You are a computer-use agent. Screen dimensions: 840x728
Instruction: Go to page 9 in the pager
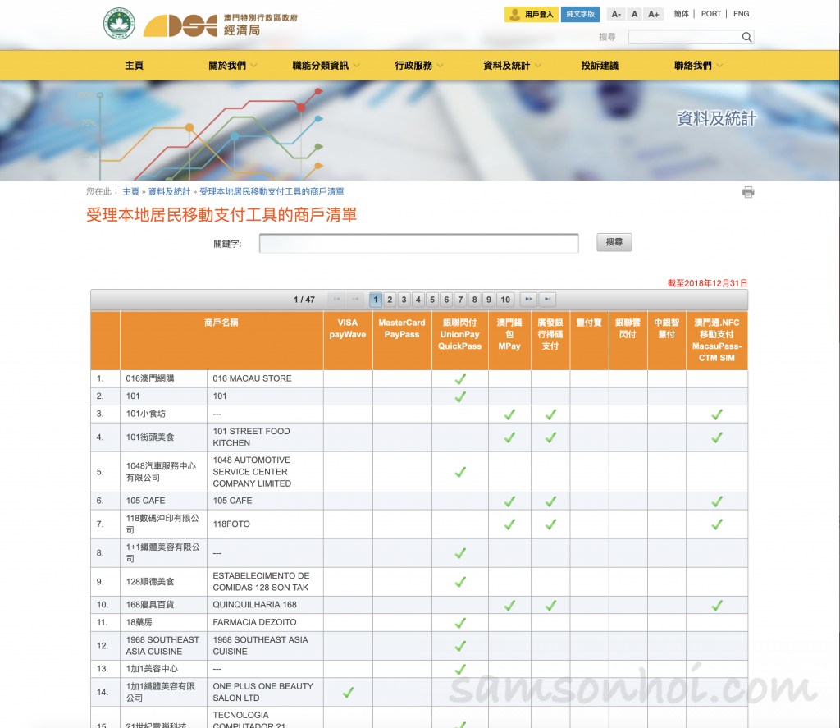coord(489,299)
